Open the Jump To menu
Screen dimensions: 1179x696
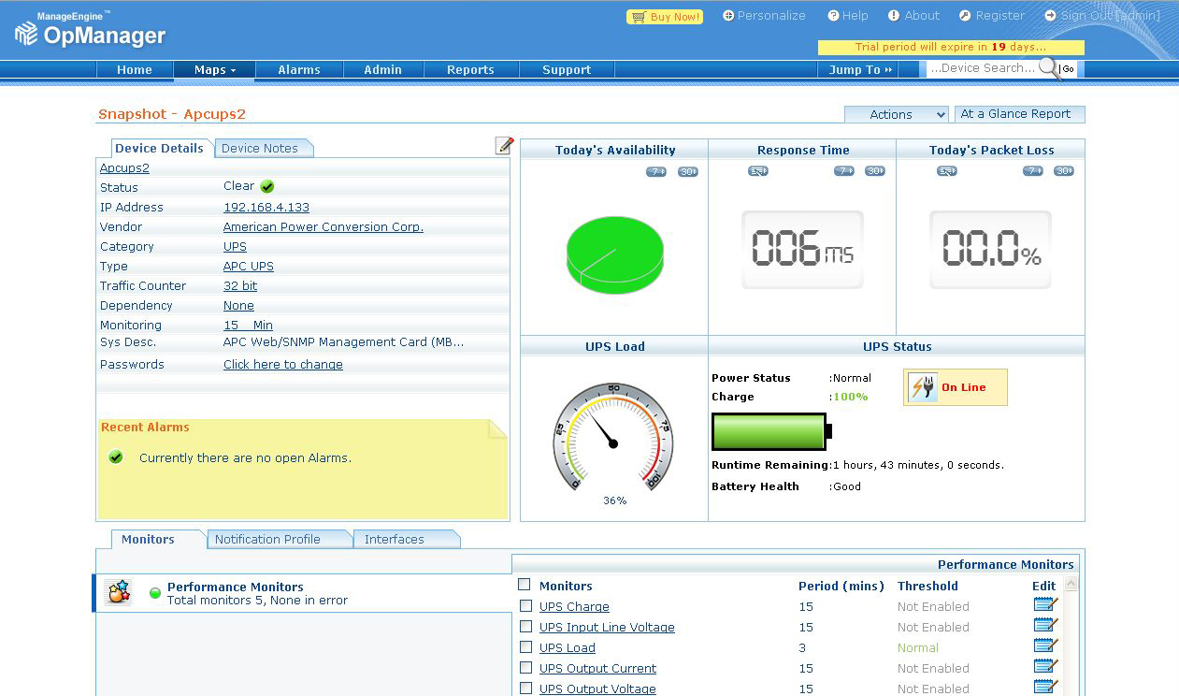[860, 69]
